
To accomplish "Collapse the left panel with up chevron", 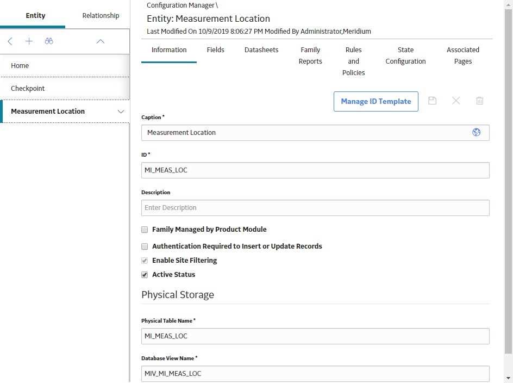I will point(101,41).
